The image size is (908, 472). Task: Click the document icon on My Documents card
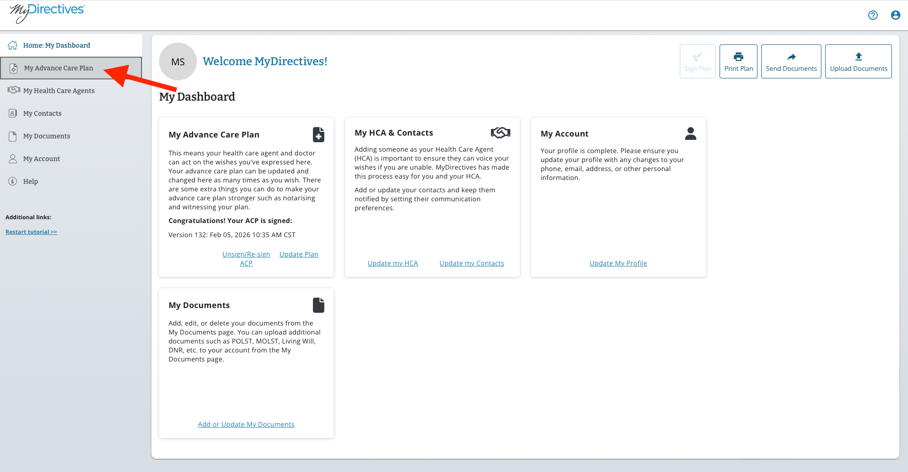point(318,305)
